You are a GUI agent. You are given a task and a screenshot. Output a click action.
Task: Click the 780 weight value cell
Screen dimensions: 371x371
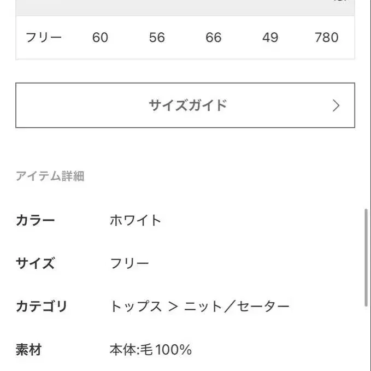pyautogui.click(x=327, y=38)
